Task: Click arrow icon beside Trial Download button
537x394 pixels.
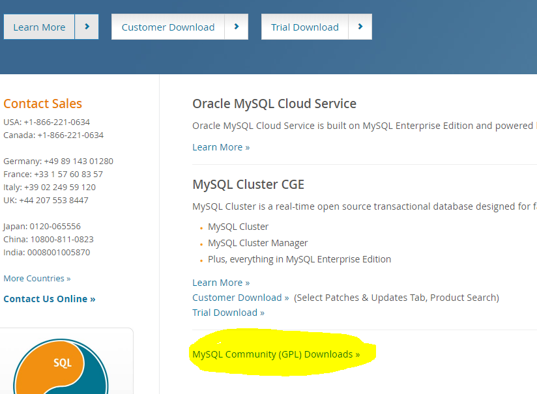Action: (360, 27)
